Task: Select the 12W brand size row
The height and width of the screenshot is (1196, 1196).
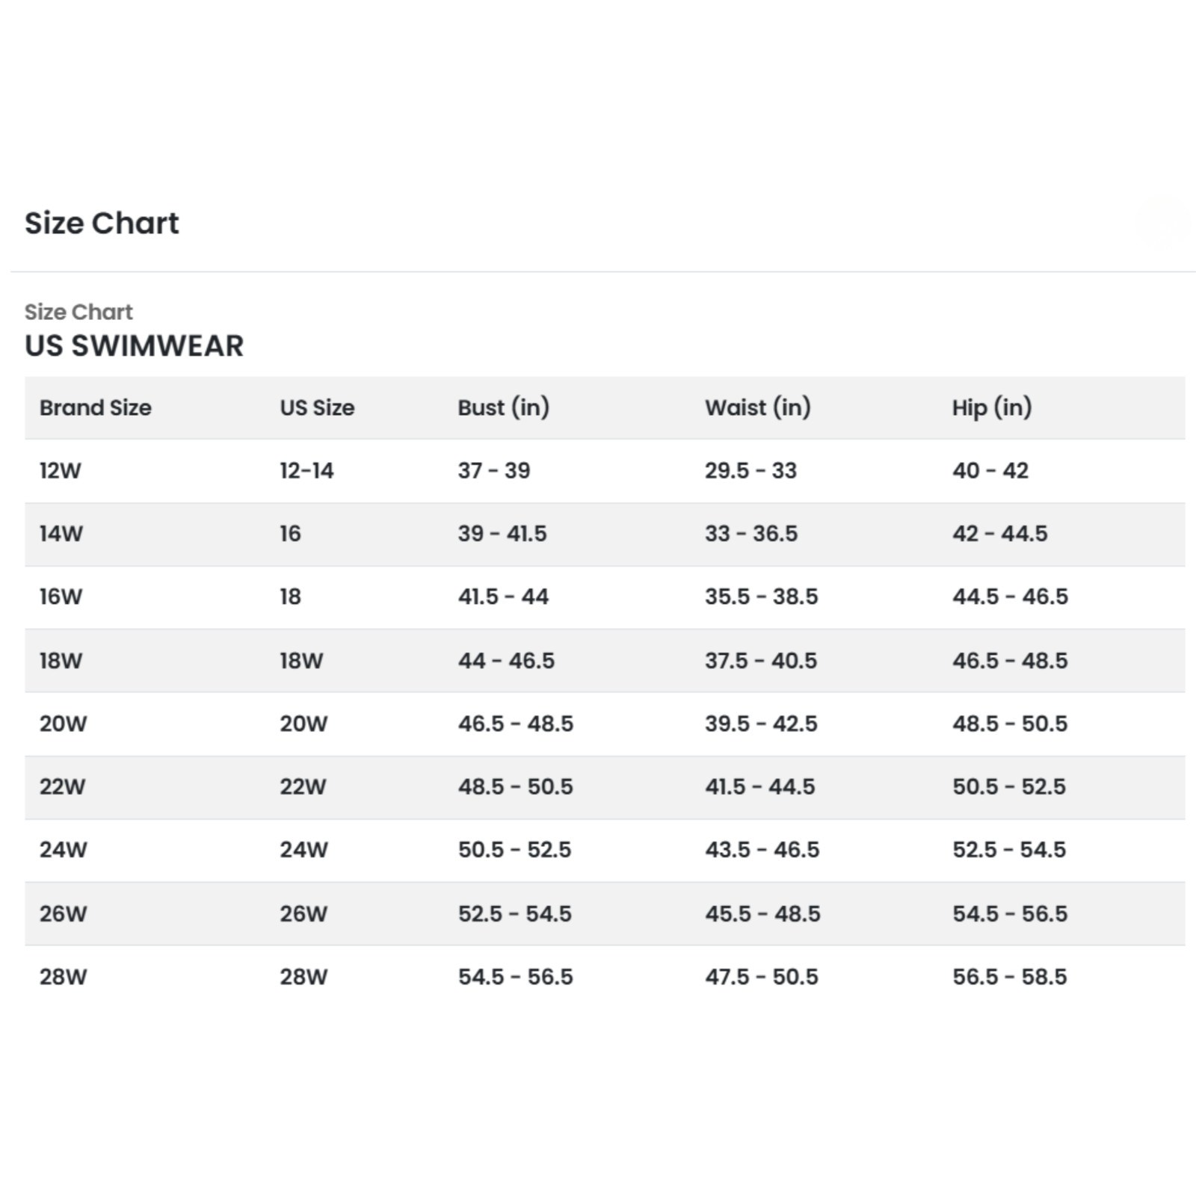Action: coord(605,471)
